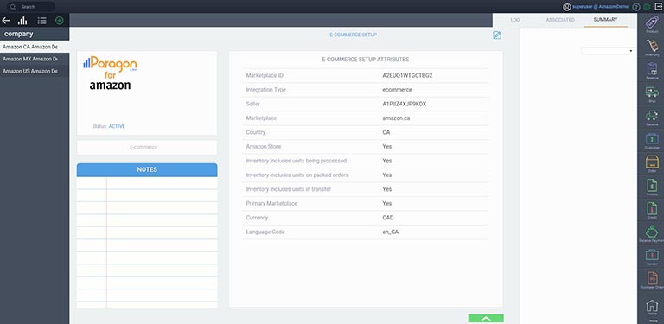
Task: Open the Inventory module icon
Action: click(652, 45)
